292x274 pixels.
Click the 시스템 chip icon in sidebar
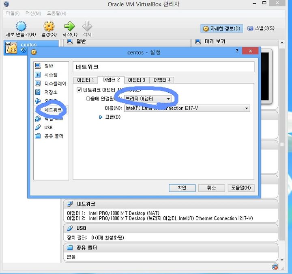pos(38,75)
